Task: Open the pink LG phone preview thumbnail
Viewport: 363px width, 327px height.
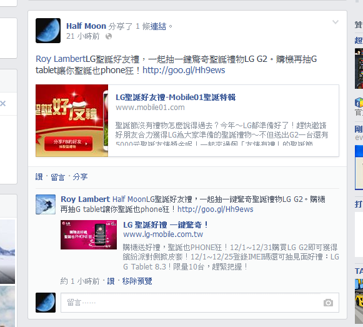Action: click(x=89, y=234)
